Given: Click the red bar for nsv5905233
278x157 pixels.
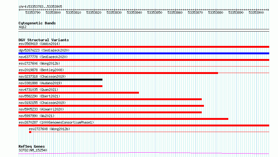Looking at the screenshot, I should point(110,112).
